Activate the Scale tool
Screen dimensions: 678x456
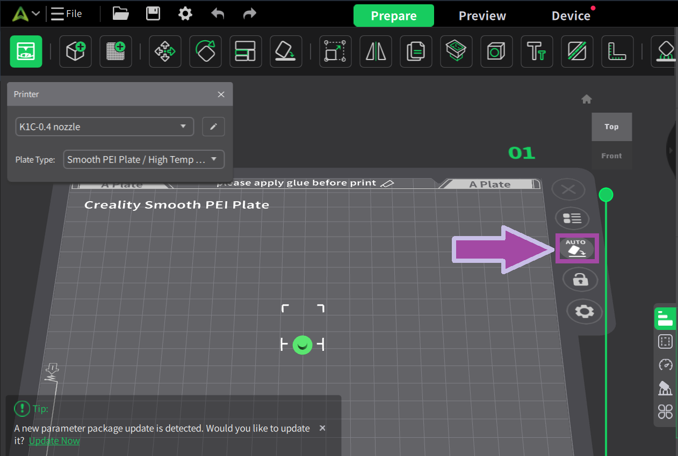pyautogui.click(x=335, y=52)
